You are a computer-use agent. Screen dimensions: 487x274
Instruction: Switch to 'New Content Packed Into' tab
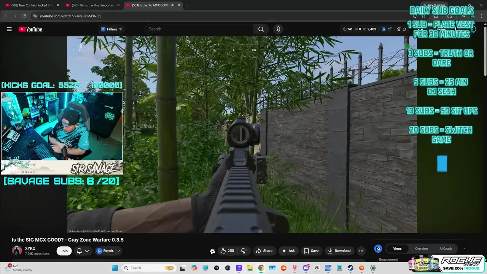[32, 5]
